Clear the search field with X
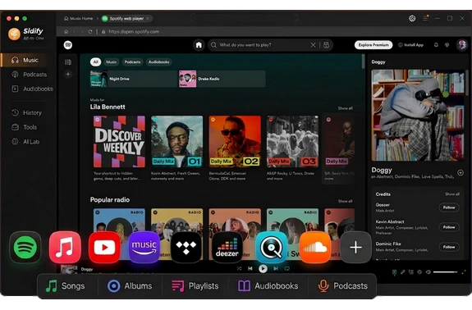472x310 pixels. [313, 45]
